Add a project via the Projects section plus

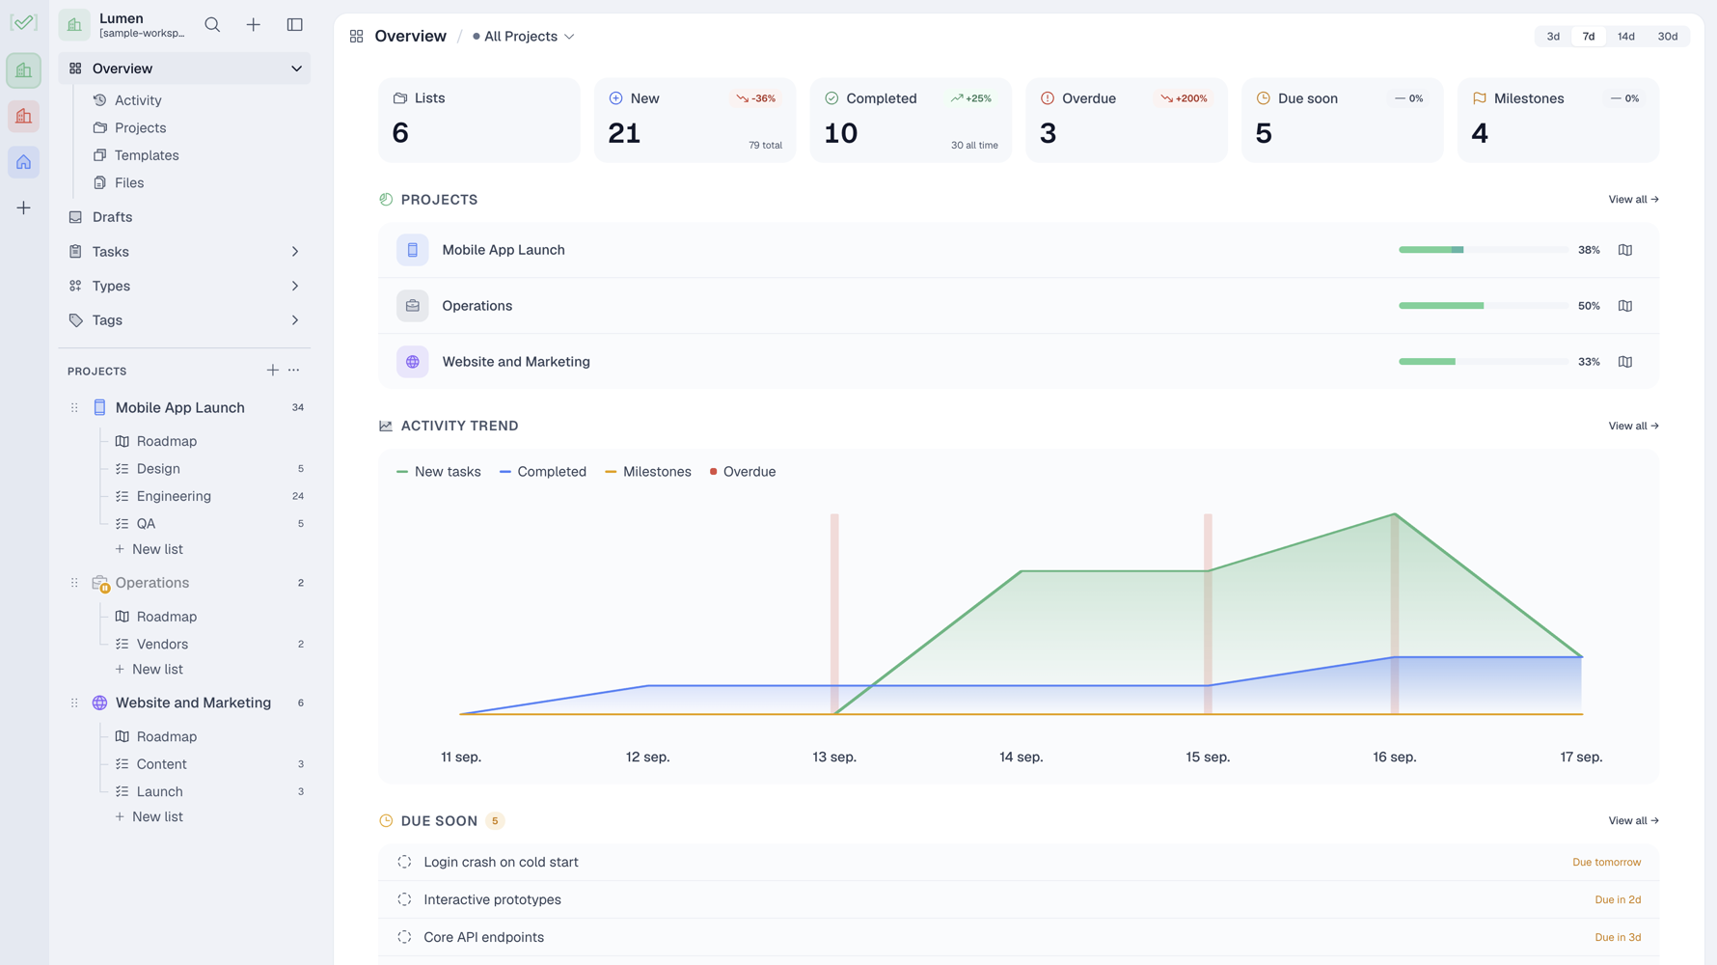[x=273, y=371]
